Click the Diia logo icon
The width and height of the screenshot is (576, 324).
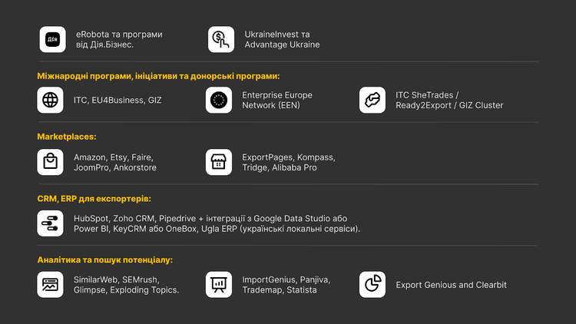(51, 39)
